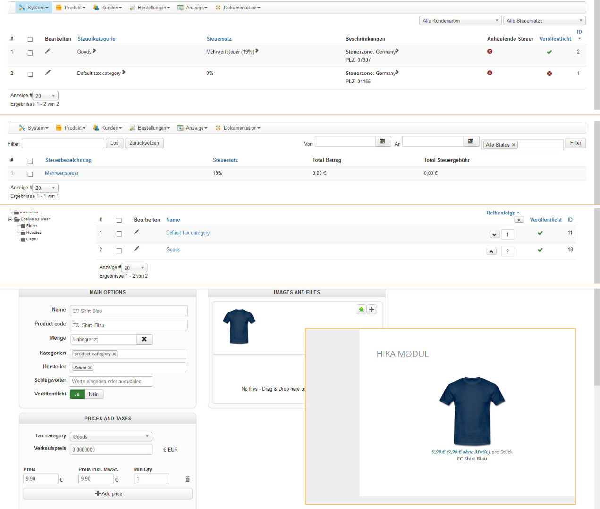Image resolution: width=600 pixels, height=509 pixels.
Task: Expand the Tax category Goods dropdown
Action: tap(111, 437)
